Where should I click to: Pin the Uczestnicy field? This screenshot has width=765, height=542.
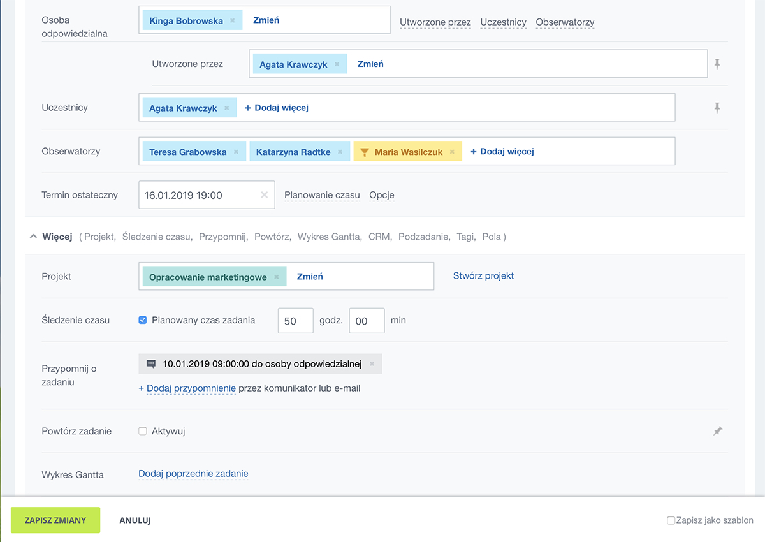tap(717, 108)
